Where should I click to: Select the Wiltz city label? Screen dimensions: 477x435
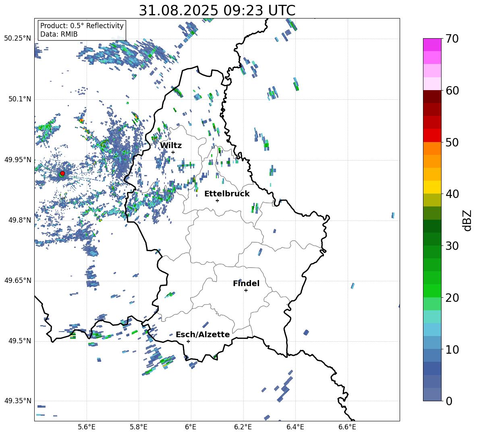[x=171, y=146]
